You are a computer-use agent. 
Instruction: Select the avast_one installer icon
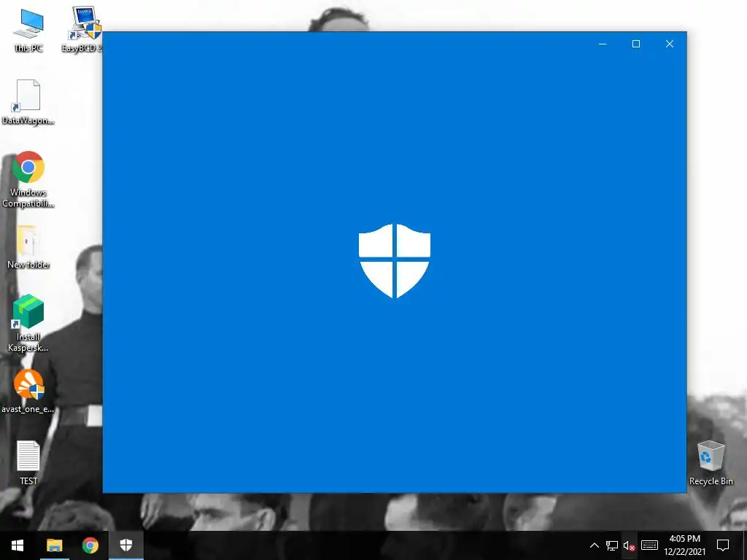click(28, 392)
